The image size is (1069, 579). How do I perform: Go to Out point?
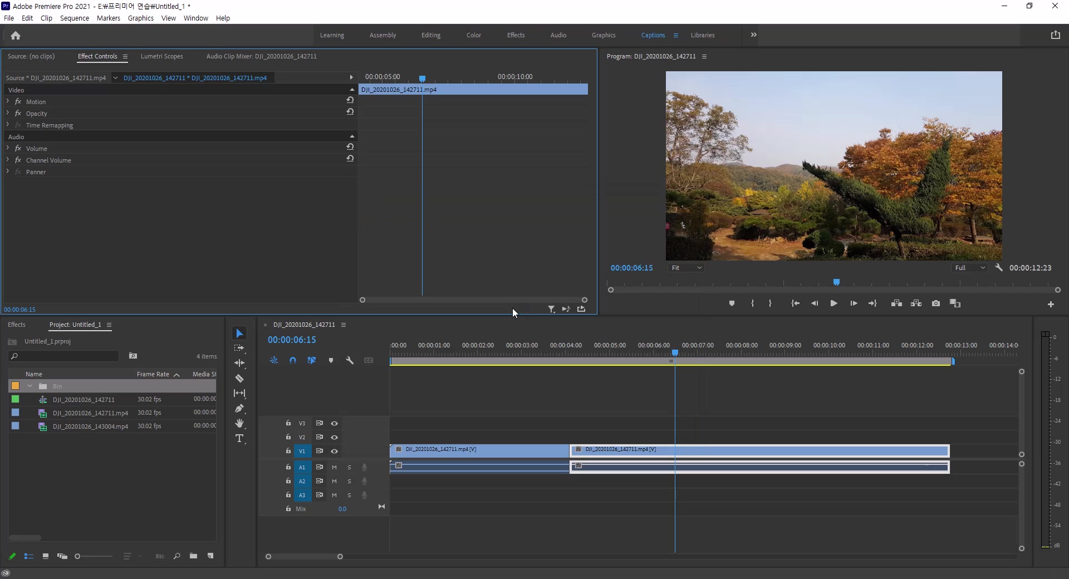coord(872,303)
